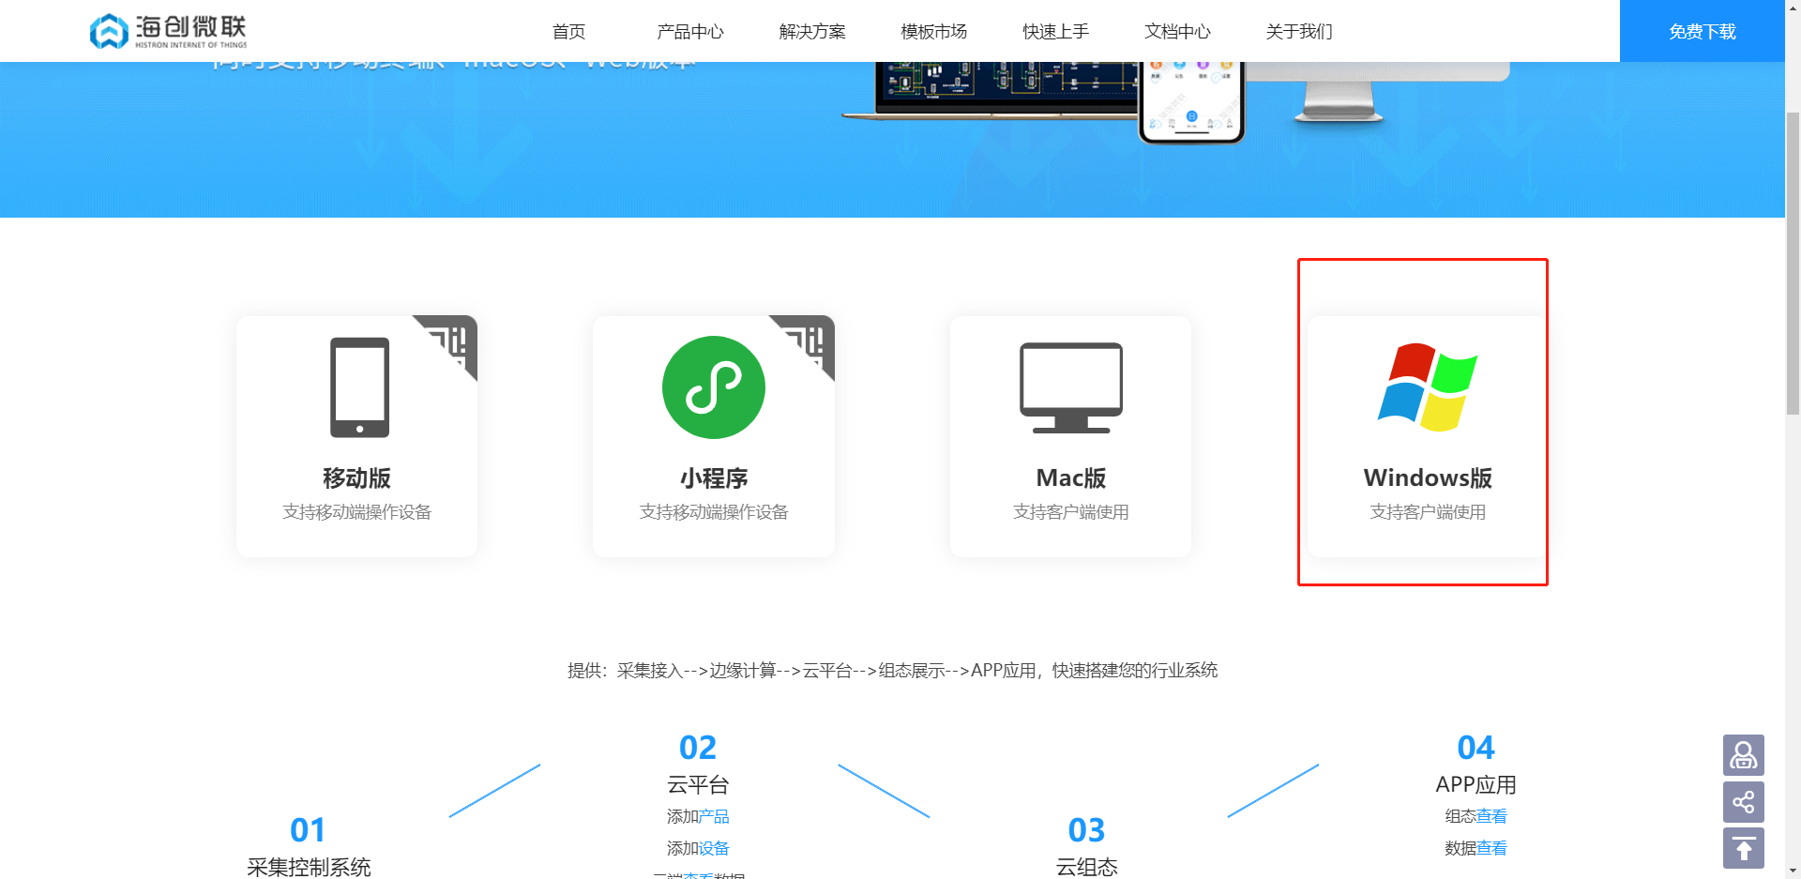Click 支持移动端操作设备 under 小程序
This screenshot has width=1801, height=879.
point(714,512)
